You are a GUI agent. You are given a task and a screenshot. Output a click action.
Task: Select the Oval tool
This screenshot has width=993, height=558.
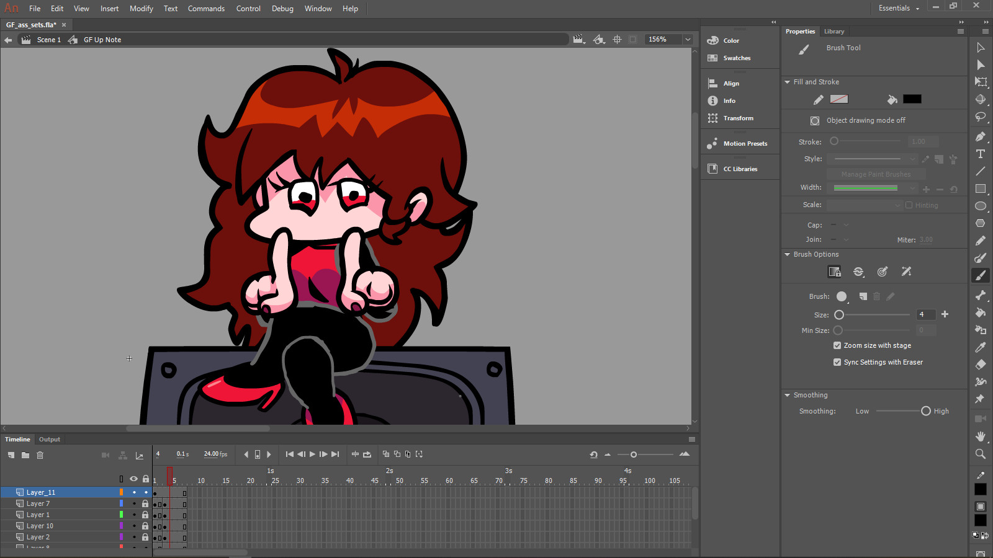pos(981,206)
